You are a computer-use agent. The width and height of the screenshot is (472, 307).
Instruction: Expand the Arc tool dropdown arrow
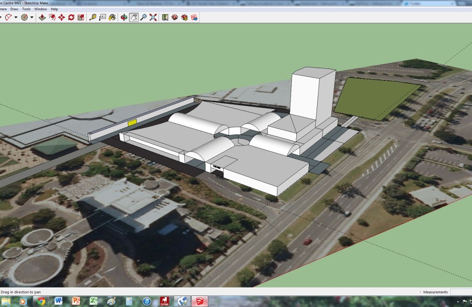tap(16, 18)
